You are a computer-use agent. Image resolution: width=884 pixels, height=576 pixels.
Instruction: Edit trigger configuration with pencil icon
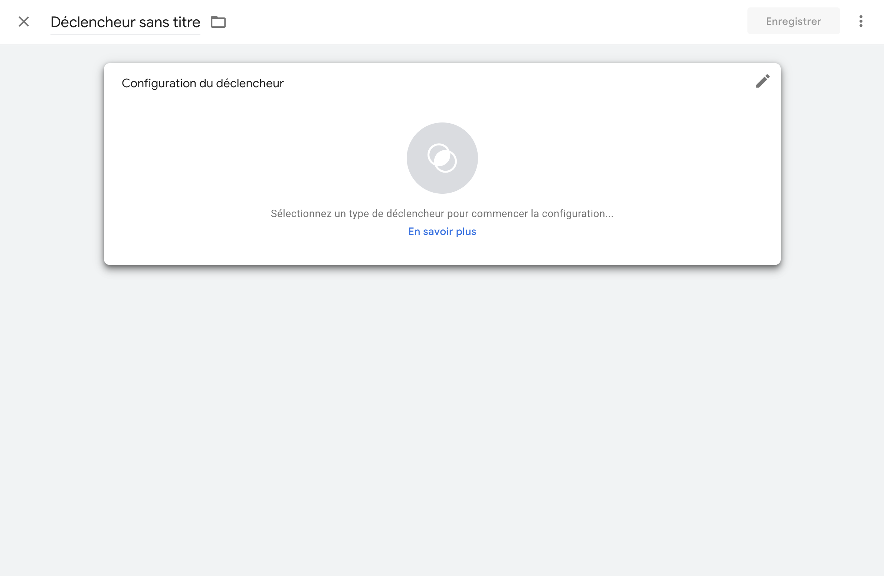tap(763, 81)
